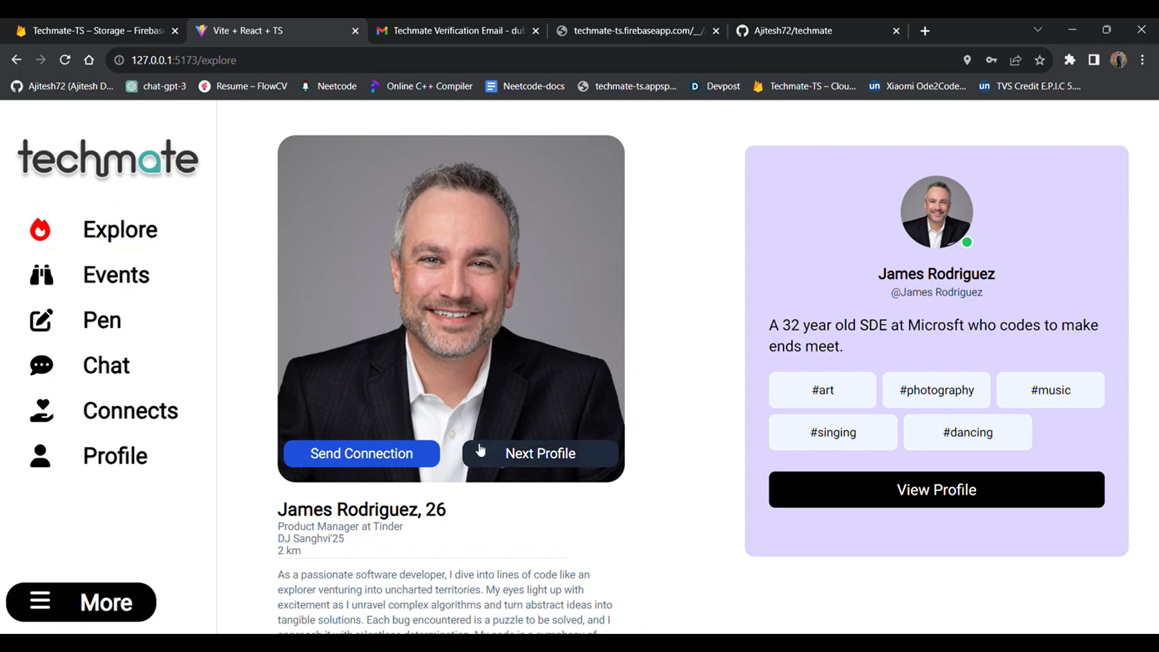Reload the page
The width and height of the screenshot is (1159, 652).
(65, 60)
